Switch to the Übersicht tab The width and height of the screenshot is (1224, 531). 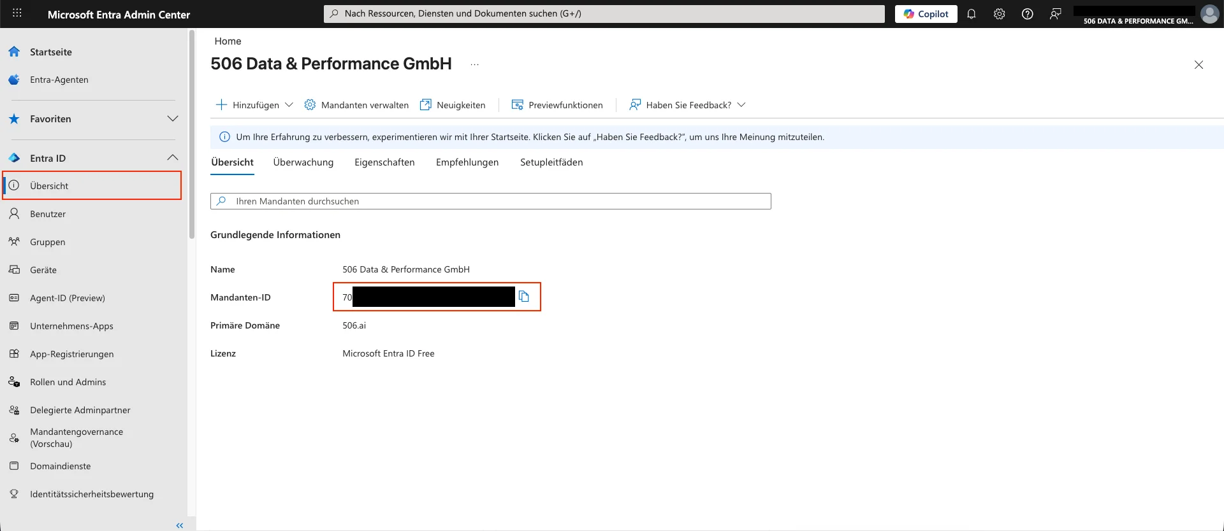[232, 162]
